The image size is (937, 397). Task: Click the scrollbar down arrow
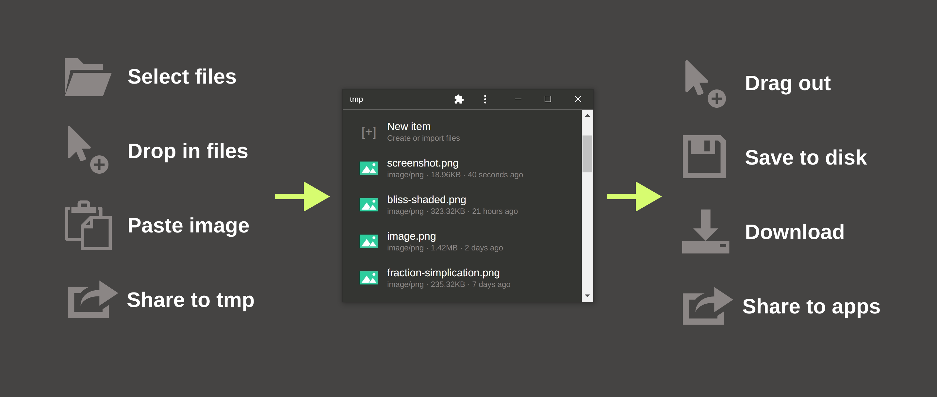click(x=587, y=296)
